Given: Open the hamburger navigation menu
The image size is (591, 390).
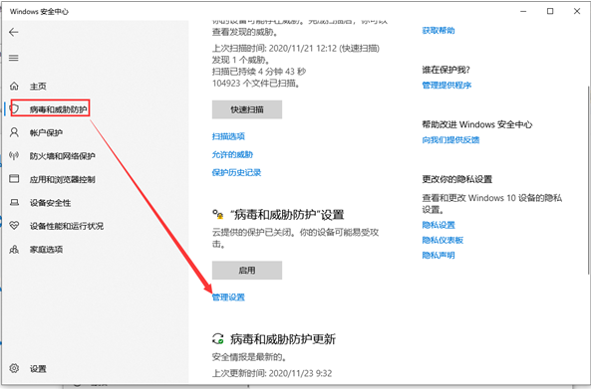Looking at the screenshot, I should (14, 58).
